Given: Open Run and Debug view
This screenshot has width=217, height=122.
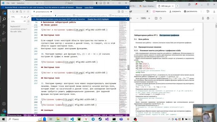Looking at the screenshot, I should [4, 33].
